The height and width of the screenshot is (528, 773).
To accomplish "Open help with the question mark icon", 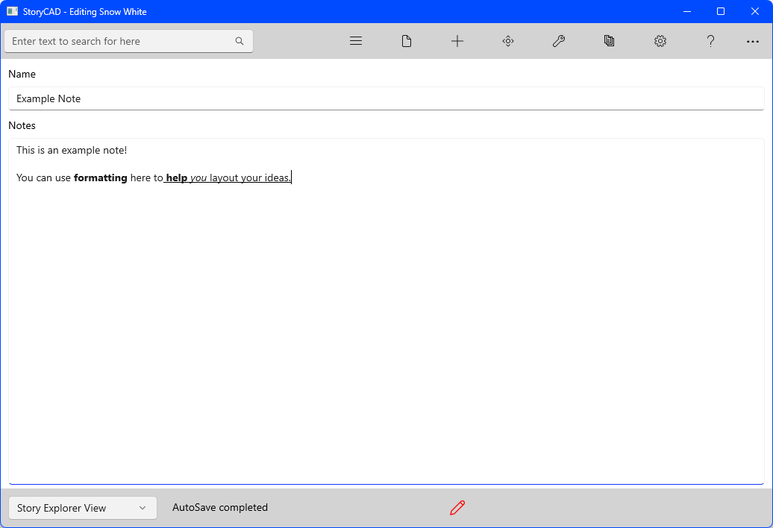I will click(x=711, y=41).
